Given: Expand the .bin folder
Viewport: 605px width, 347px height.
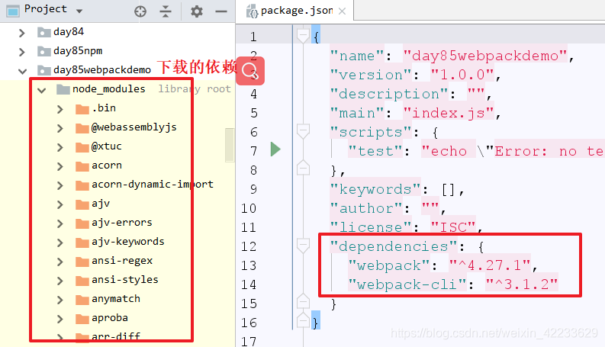Looking at the screenshot, I should [x=60, y=109].
